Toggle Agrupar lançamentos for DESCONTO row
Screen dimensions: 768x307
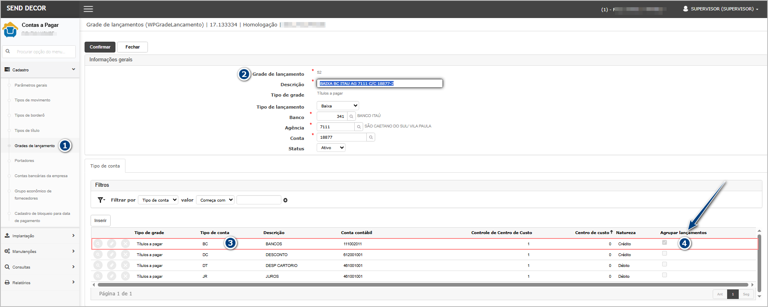[665, 253]
